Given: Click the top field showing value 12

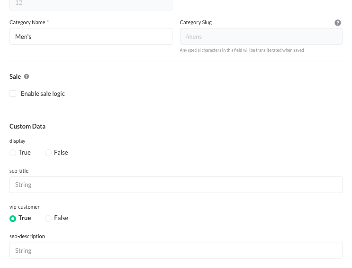Looking at the screenshot, I should point(90,4).
